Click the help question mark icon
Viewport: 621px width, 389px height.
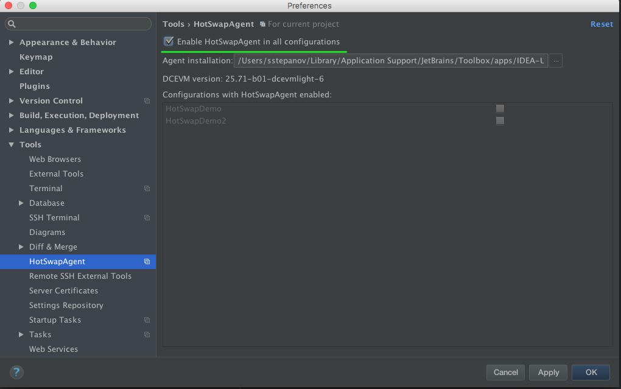16,372
